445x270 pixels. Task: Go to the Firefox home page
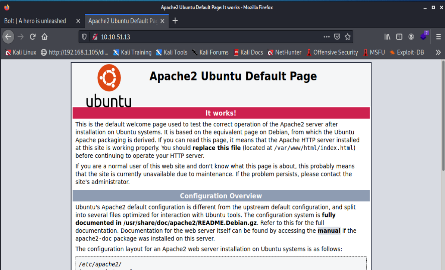coord(44,37)
